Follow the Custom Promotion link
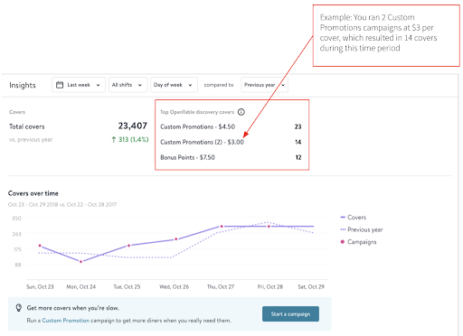 tap(66, 321)
